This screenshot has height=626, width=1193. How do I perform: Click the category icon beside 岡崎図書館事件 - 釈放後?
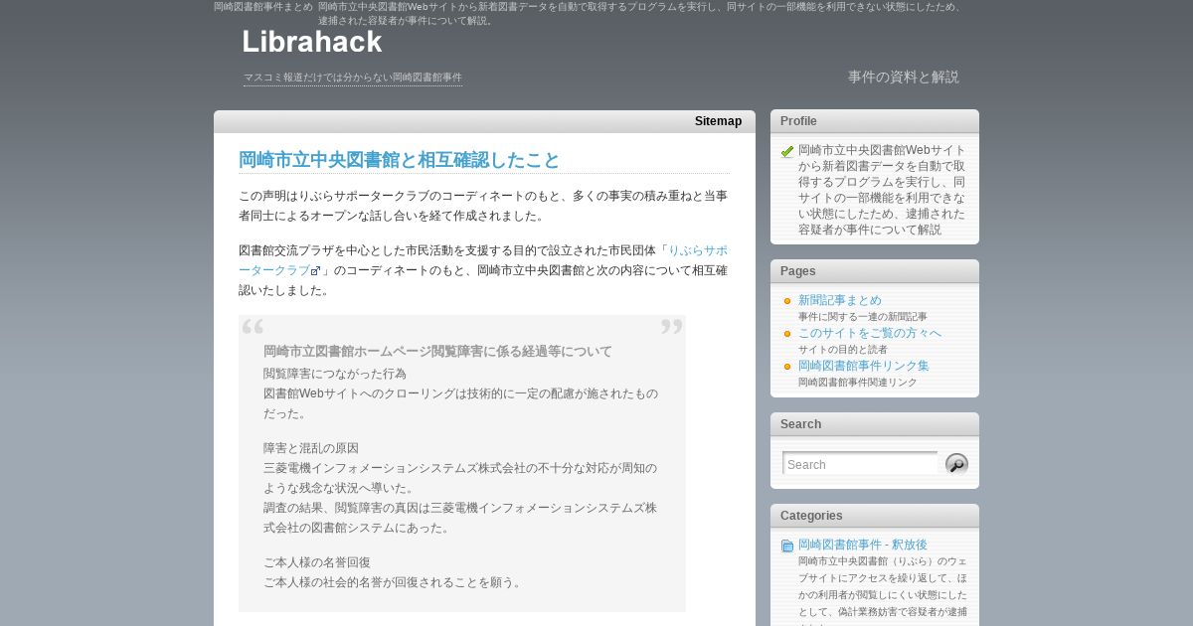click(x=787, y=546)
